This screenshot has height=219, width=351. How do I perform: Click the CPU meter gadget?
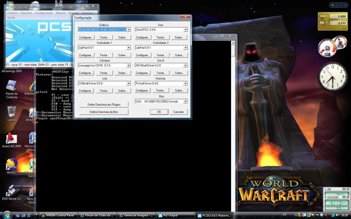click(327, 48)
